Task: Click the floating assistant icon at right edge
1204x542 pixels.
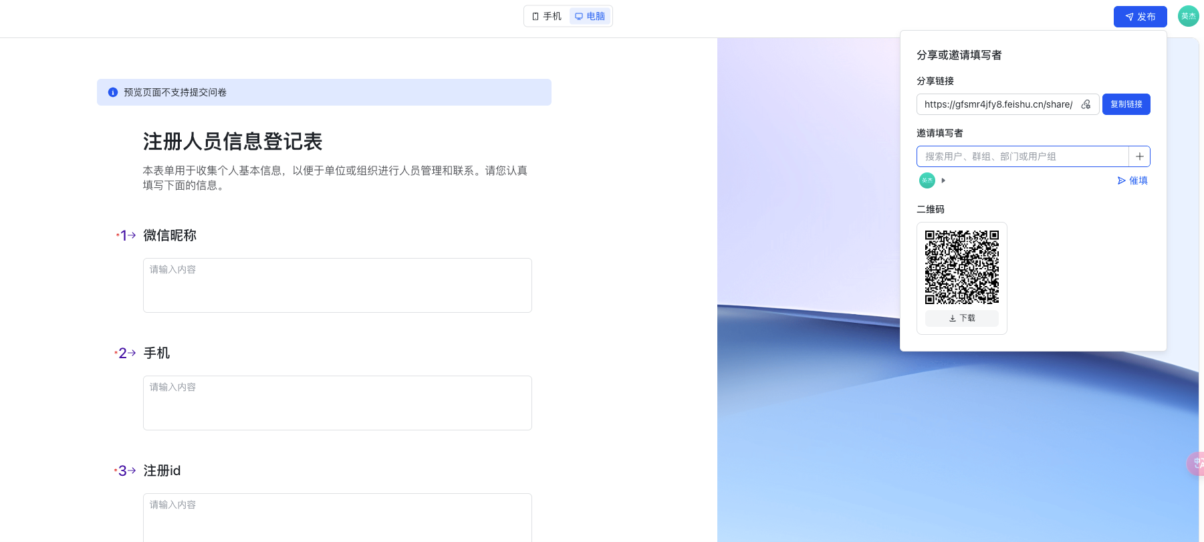Action: (1196, 463)
